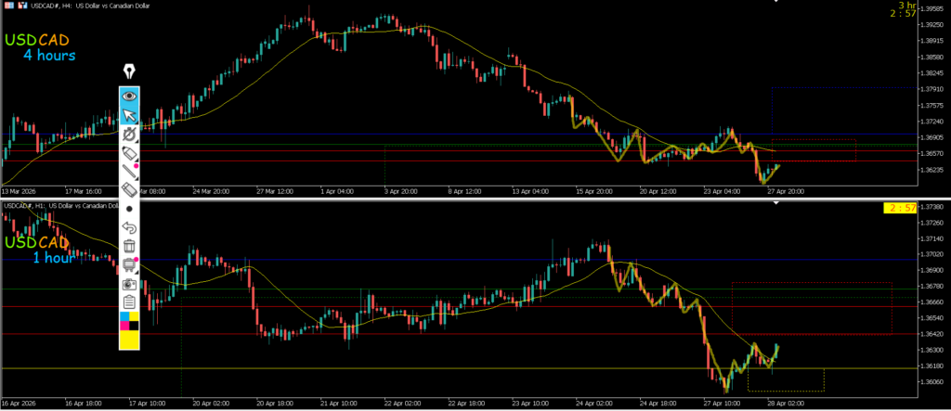The image size is (951, 411).
Task: Click the USDCAD 1 hour chart label
Action: pyautogui.click(x=41, y=250)
